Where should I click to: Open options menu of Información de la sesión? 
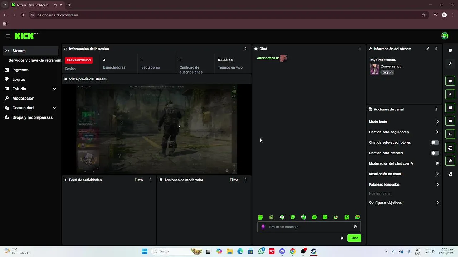click(x=245, y=49)
